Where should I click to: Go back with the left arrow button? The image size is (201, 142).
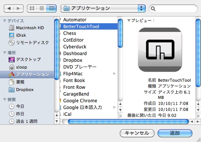[9, 9]
